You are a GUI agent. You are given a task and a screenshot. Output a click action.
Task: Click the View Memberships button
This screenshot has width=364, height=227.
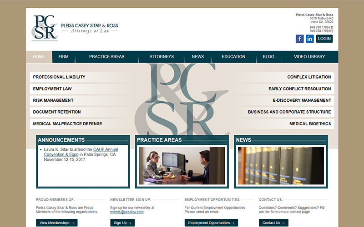pos(56,223)
